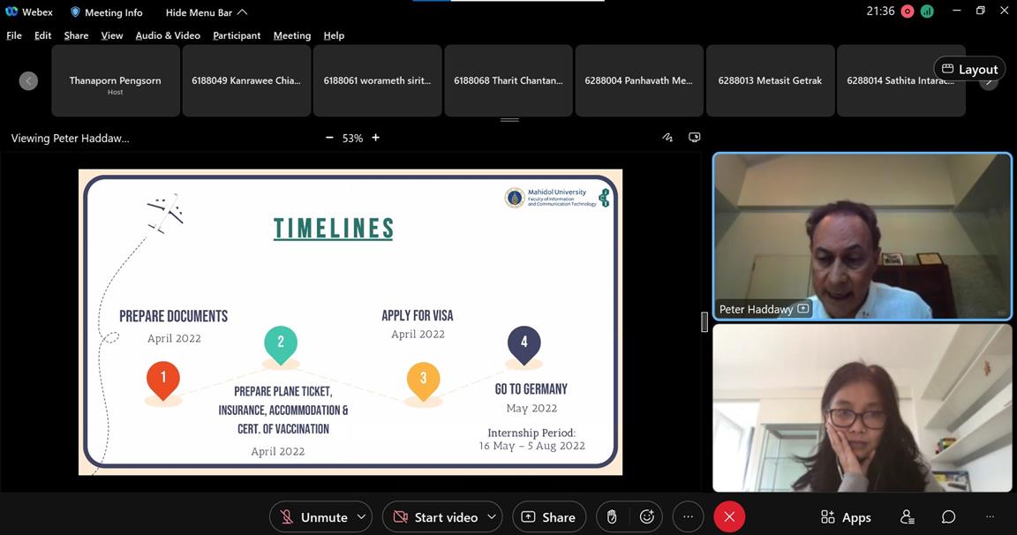Zoom out shared content with minus icon

tap(329, 138)
